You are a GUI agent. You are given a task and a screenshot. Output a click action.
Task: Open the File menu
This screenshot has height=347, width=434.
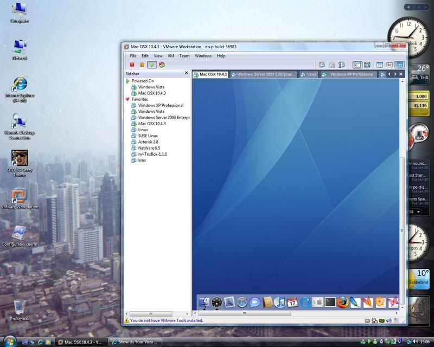pyautogui.click(x=133, y=56)
